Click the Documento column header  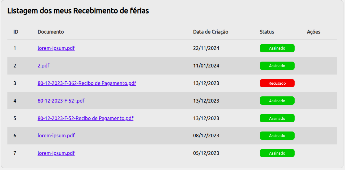click(x=51, y=32)
